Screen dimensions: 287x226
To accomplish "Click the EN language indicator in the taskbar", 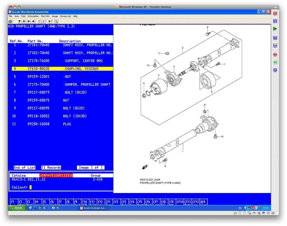I will pos(240,208).
